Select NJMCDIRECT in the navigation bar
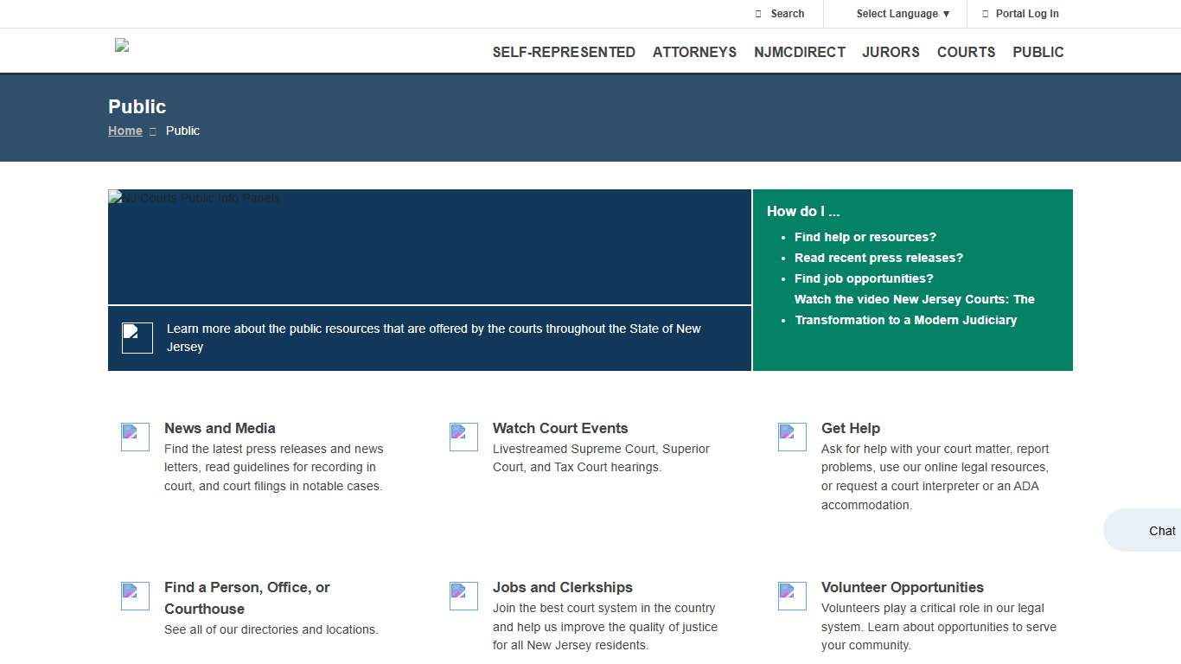Viewport: 1181px width, 664px height. pos(800,52)
